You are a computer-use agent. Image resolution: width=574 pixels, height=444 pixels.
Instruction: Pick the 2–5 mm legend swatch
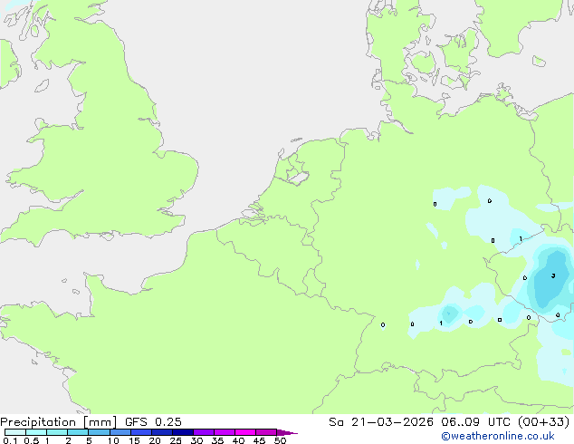[x=78, y=432]
